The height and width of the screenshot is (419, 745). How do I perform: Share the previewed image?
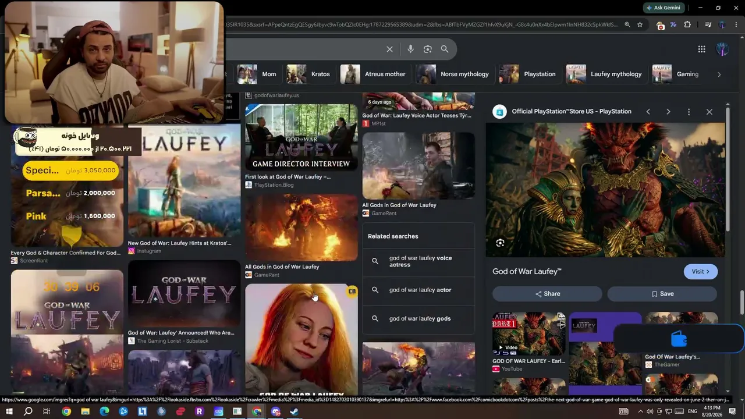547,294
